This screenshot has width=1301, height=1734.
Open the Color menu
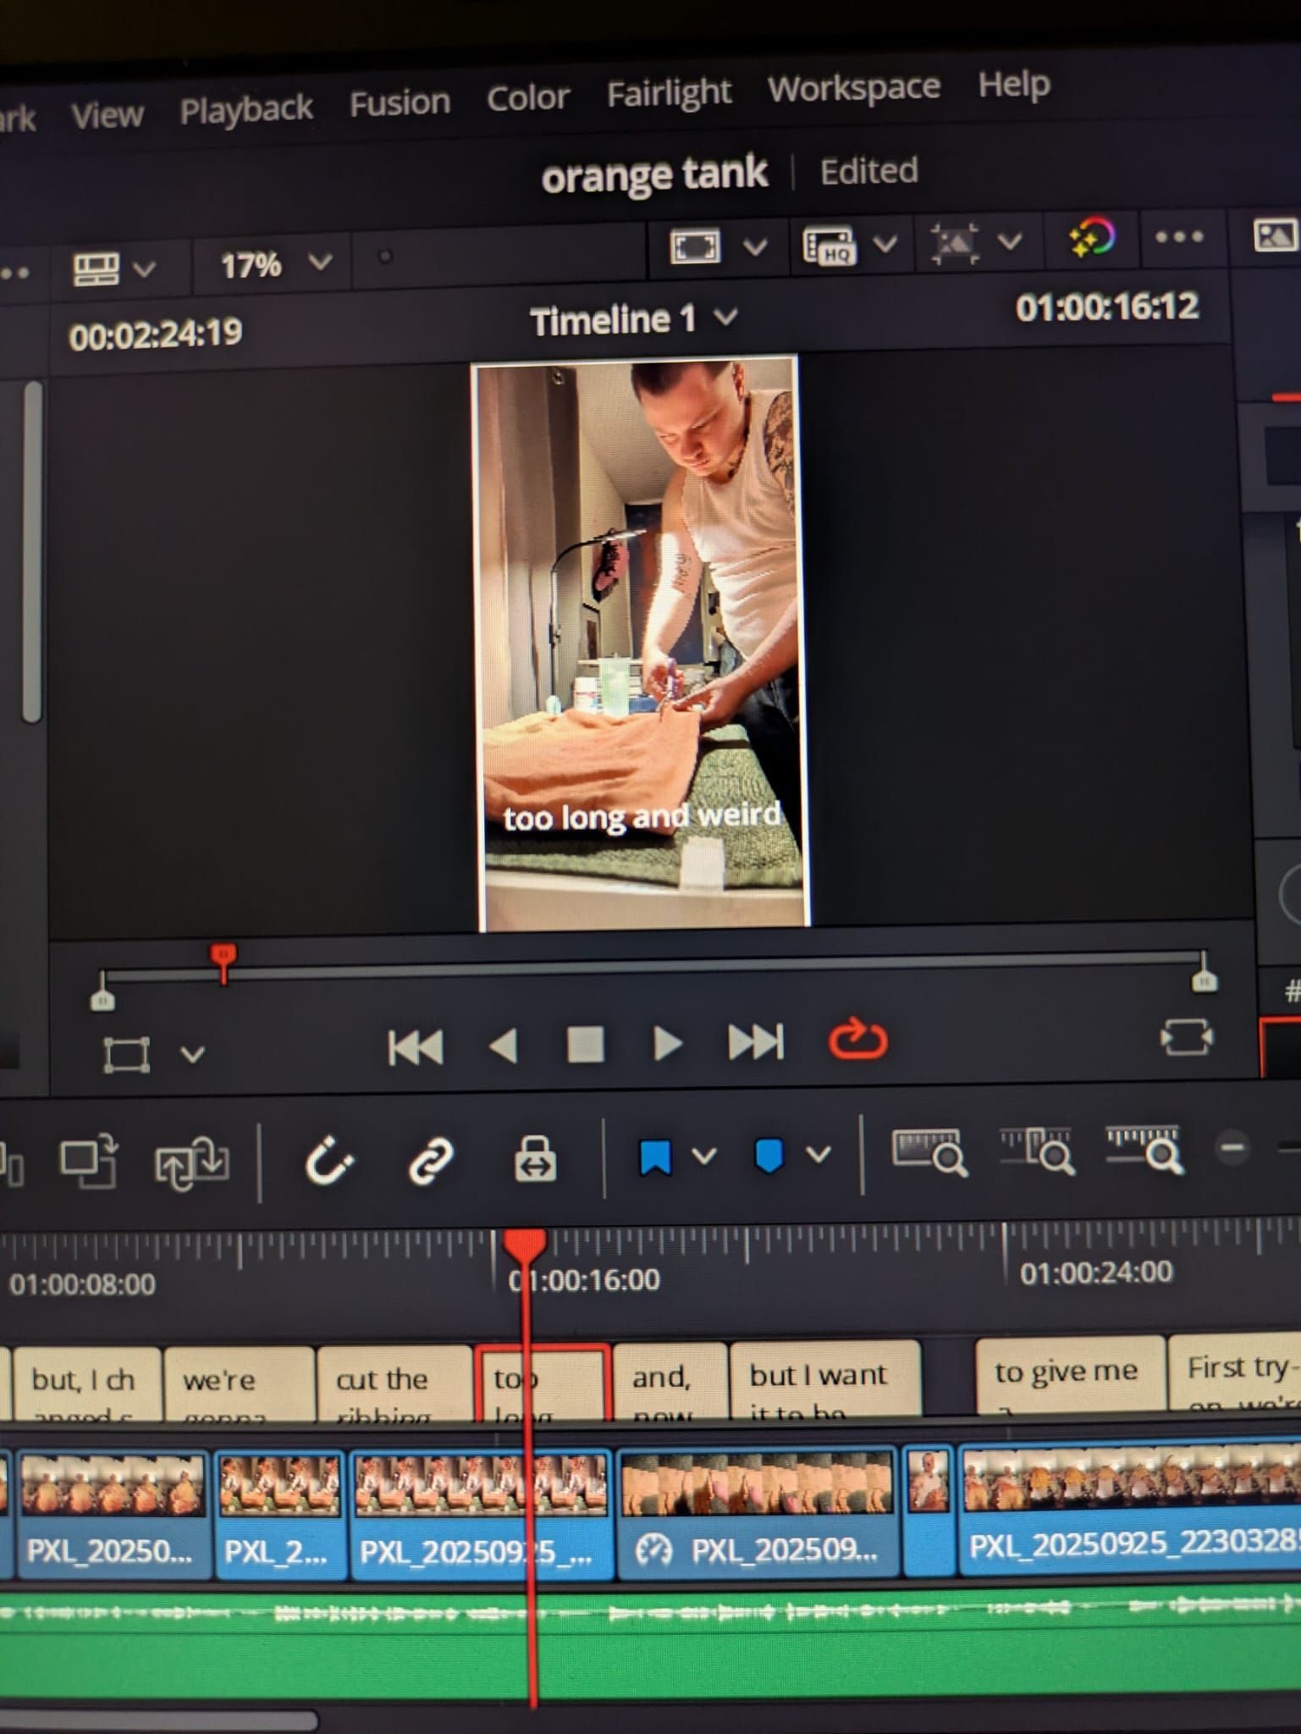[x=527, y=97]
